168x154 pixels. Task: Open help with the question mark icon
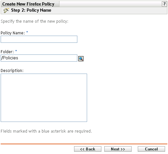tap(164, 4)
